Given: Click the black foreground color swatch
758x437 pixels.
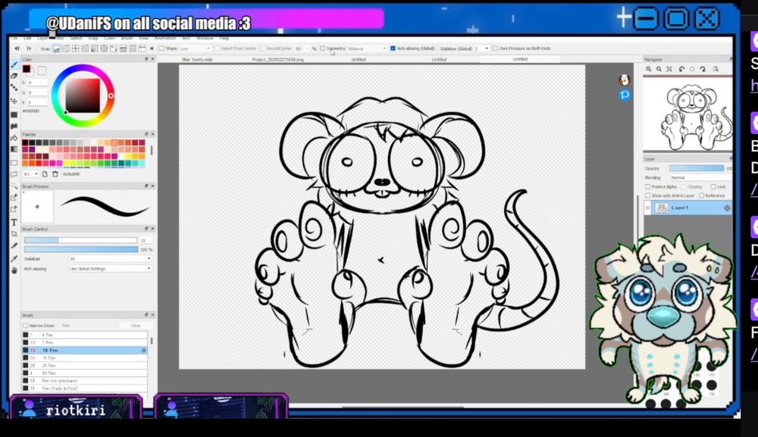Looking at the screenshot, I should pos(26,69).
